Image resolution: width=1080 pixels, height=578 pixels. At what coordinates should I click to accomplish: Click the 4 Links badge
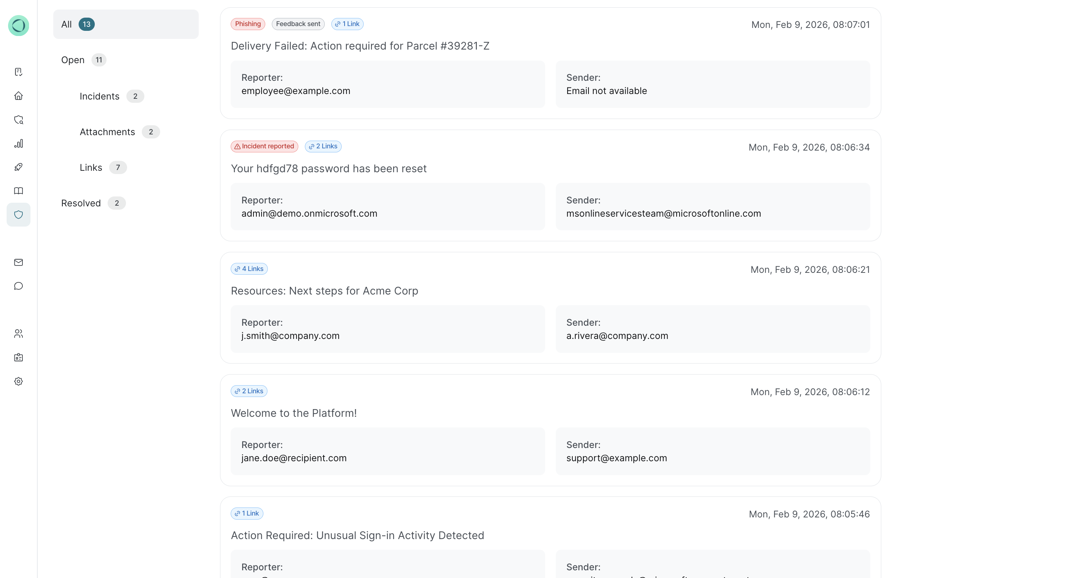249,269
